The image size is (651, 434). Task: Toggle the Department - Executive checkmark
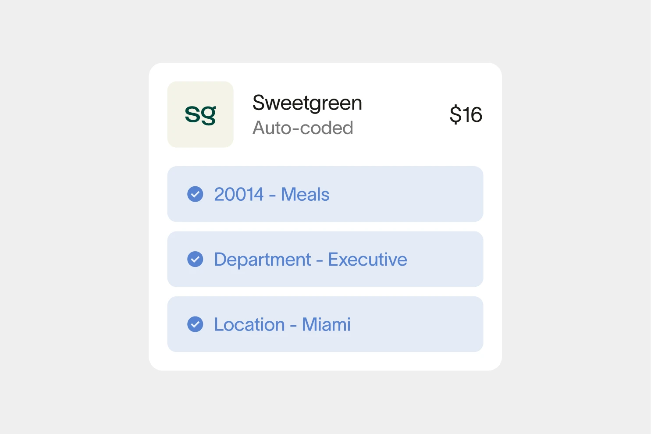tap(195, 260)
